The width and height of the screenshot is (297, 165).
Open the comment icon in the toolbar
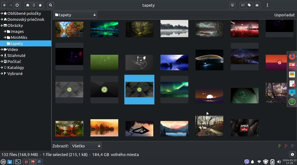[x=243, y=5]
